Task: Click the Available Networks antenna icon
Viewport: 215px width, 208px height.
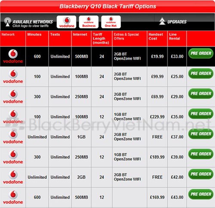Action: (7, 22)
